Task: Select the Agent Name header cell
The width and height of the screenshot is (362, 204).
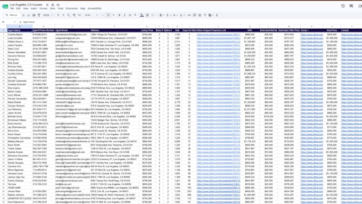Action: click(x=20, y=30)
